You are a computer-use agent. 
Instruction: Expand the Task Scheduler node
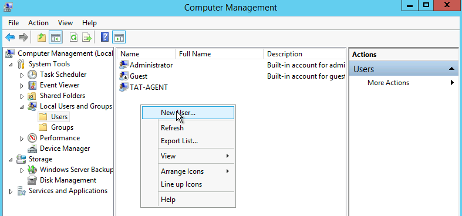tap(22, 75)
